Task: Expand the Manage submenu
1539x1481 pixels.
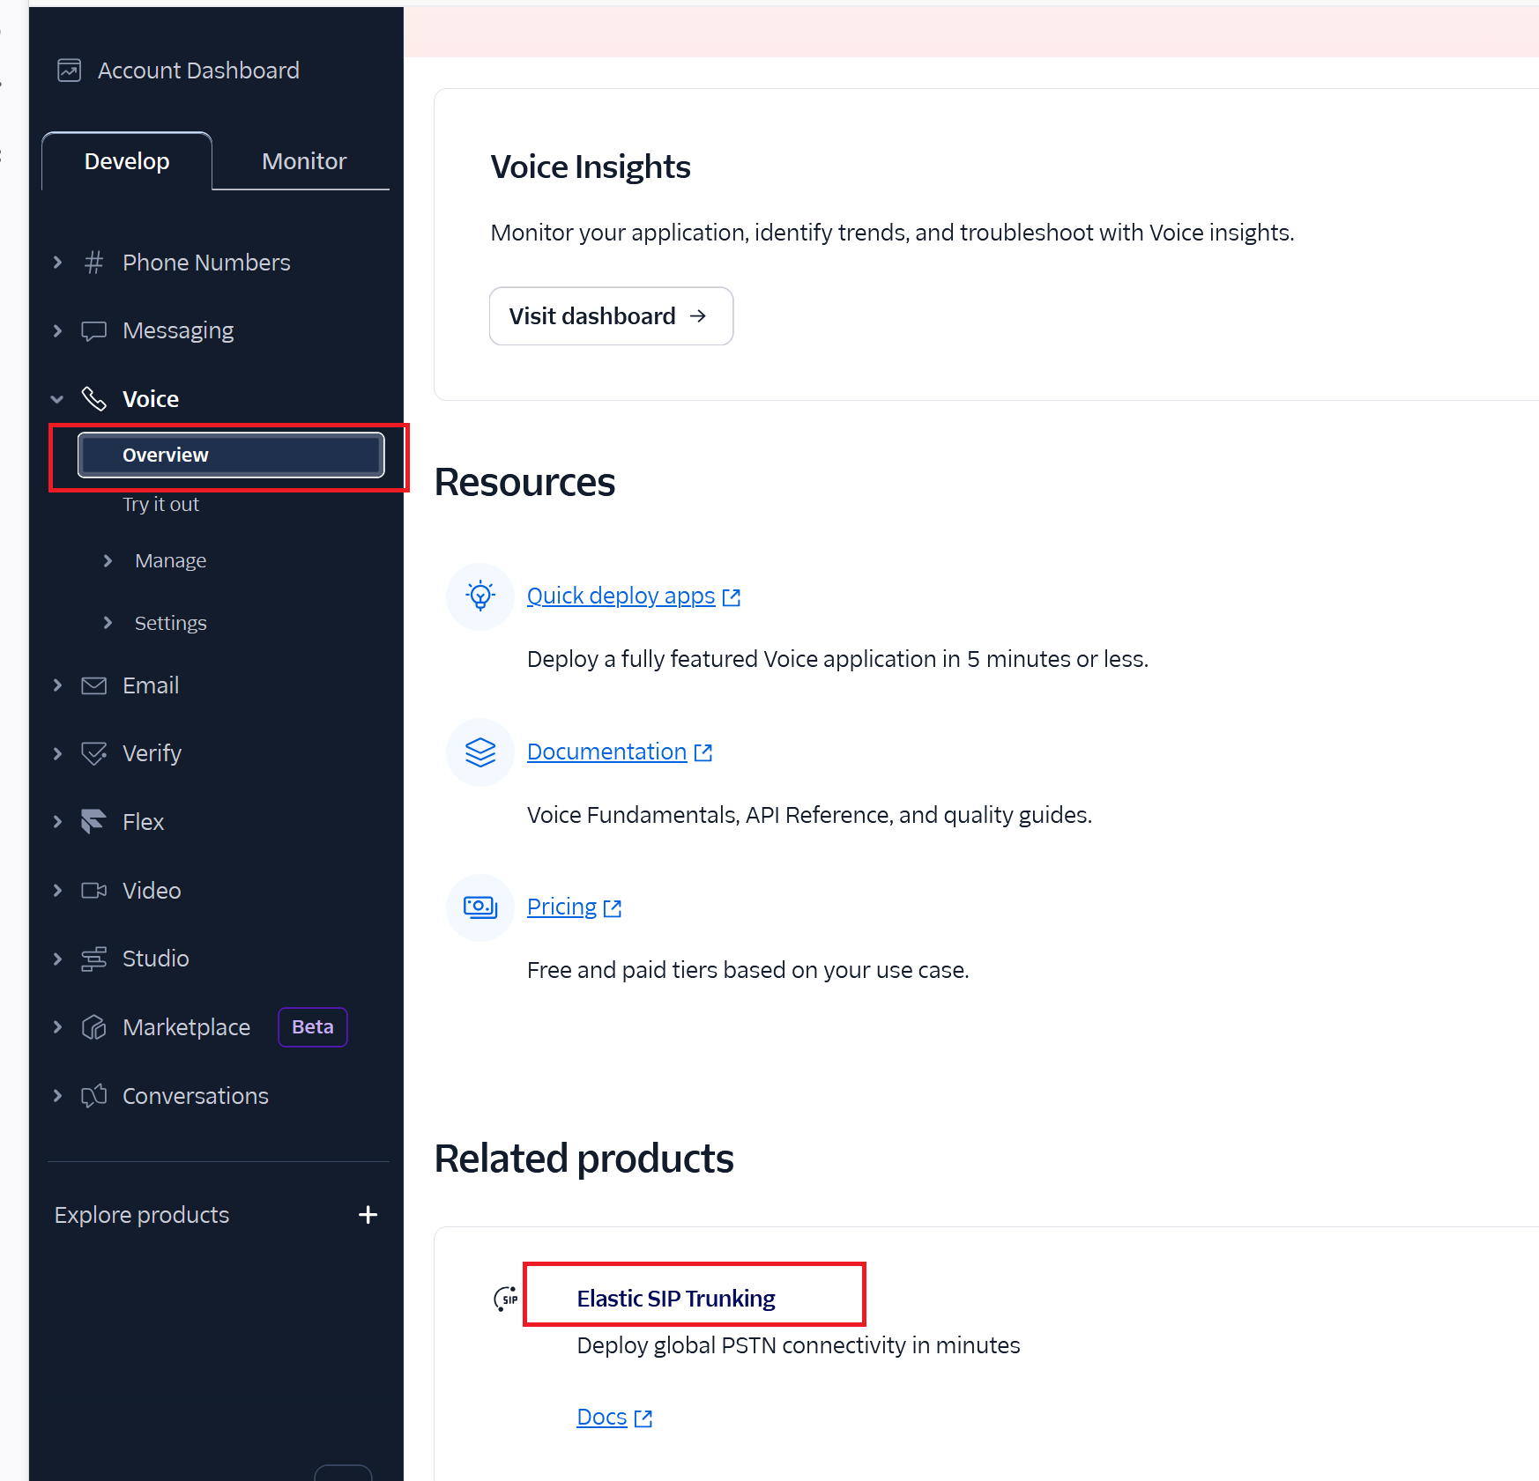Action: 108,560
